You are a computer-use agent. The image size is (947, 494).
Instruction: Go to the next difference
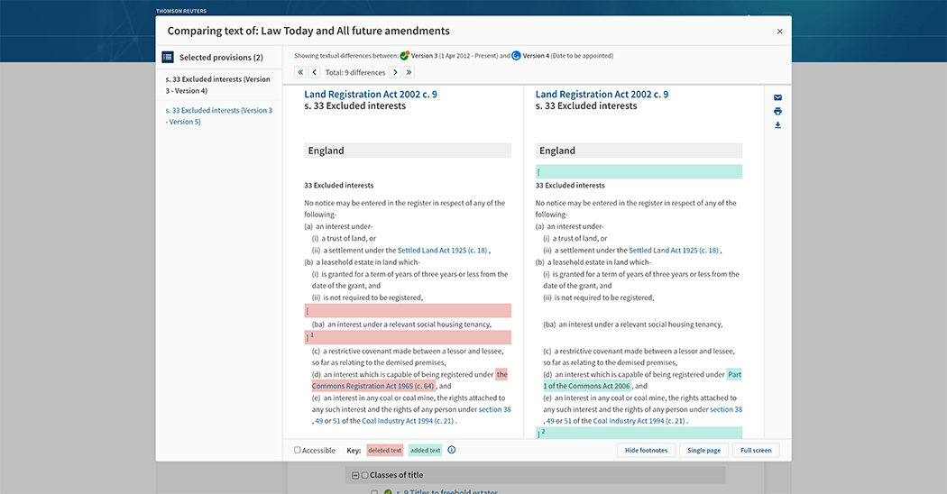click(x=395, y=72)
